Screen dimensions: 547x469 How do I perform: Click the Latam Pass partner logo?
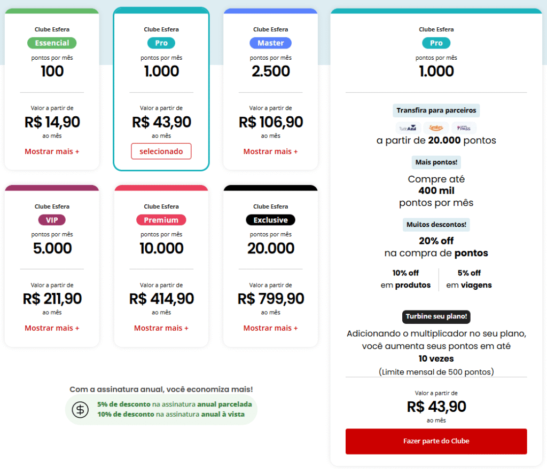464,128
